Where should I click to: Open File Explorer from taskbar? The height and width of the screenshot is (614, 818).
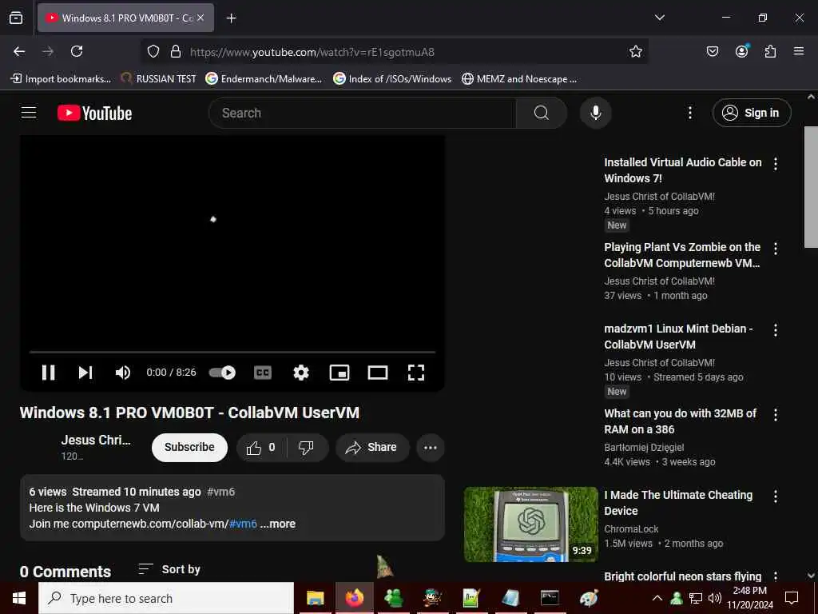(x=315, y=598)
